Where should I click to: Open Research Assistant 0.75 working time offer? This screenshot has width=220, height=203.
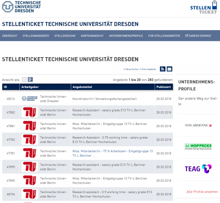tap(110, 140)
